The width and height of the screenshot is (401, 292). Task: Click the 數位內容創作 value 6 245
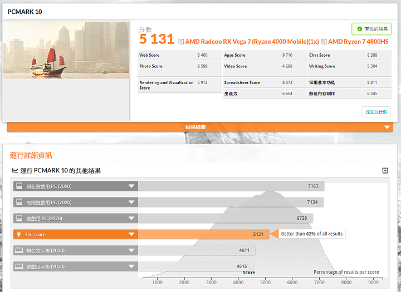[372, 93]
